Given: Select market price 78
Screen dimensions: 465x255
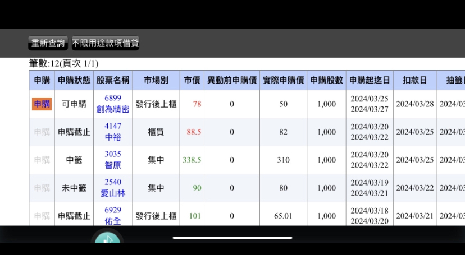Looking at the screenshot, I should coord(197,104).
